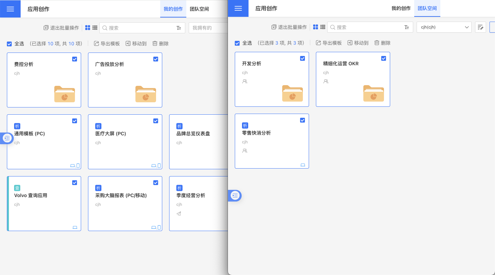Select the highlighted 团队空间 tab
The width and height of the screenshot is (495, 275).
pos(427,8)
